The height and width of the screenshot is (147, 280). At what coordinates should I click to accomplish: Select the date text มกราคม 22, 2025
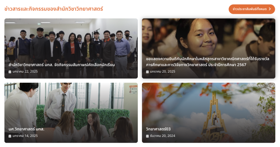pos(25,72)
